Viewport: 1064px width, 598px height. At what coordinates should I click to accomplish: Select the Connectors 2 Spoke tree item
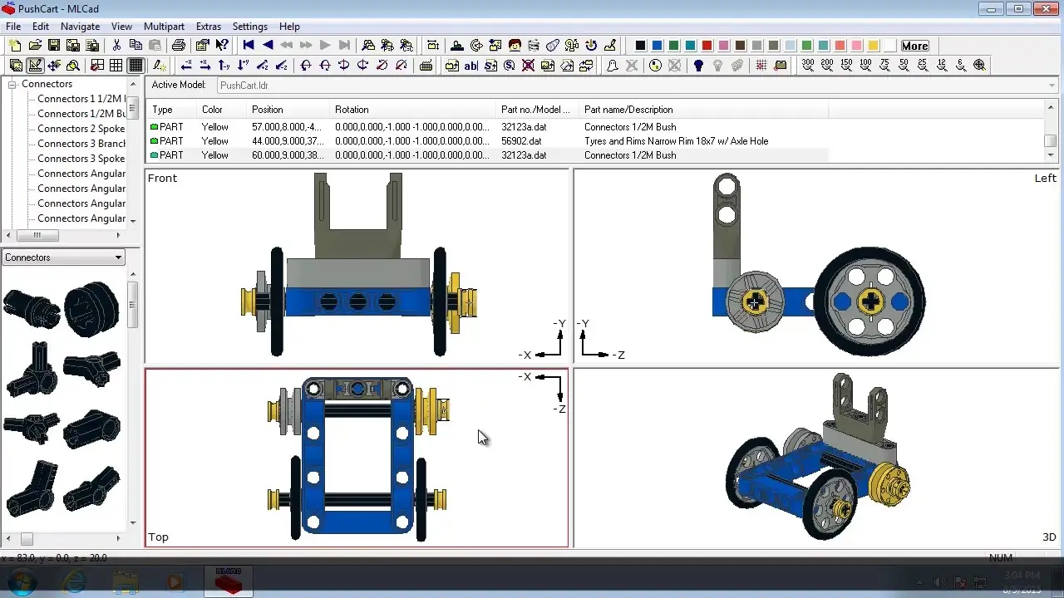[81, 129]
